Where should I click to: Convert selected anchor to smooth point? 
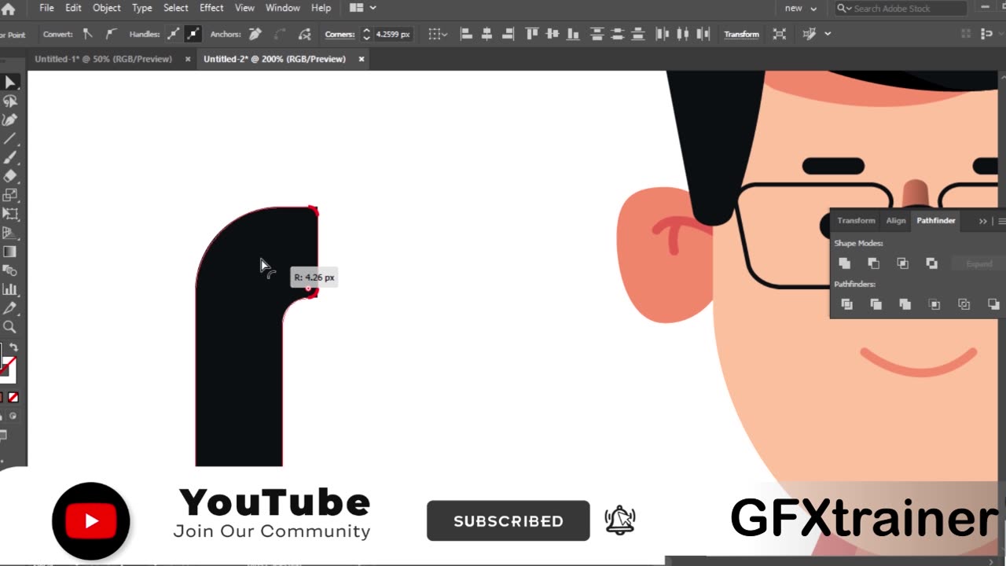pyautogui.click(x=110, y=34)
